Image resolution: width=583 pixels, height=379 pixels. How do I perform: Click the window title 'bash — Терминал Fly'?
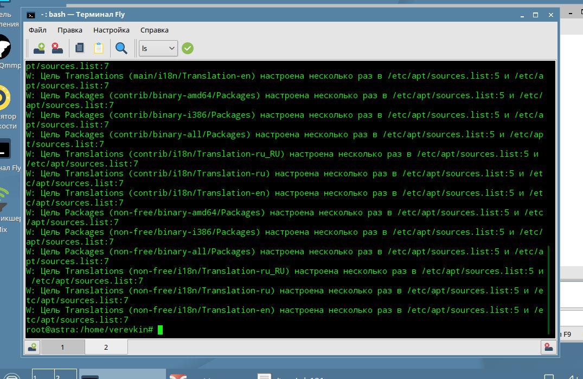pos(87,15)
